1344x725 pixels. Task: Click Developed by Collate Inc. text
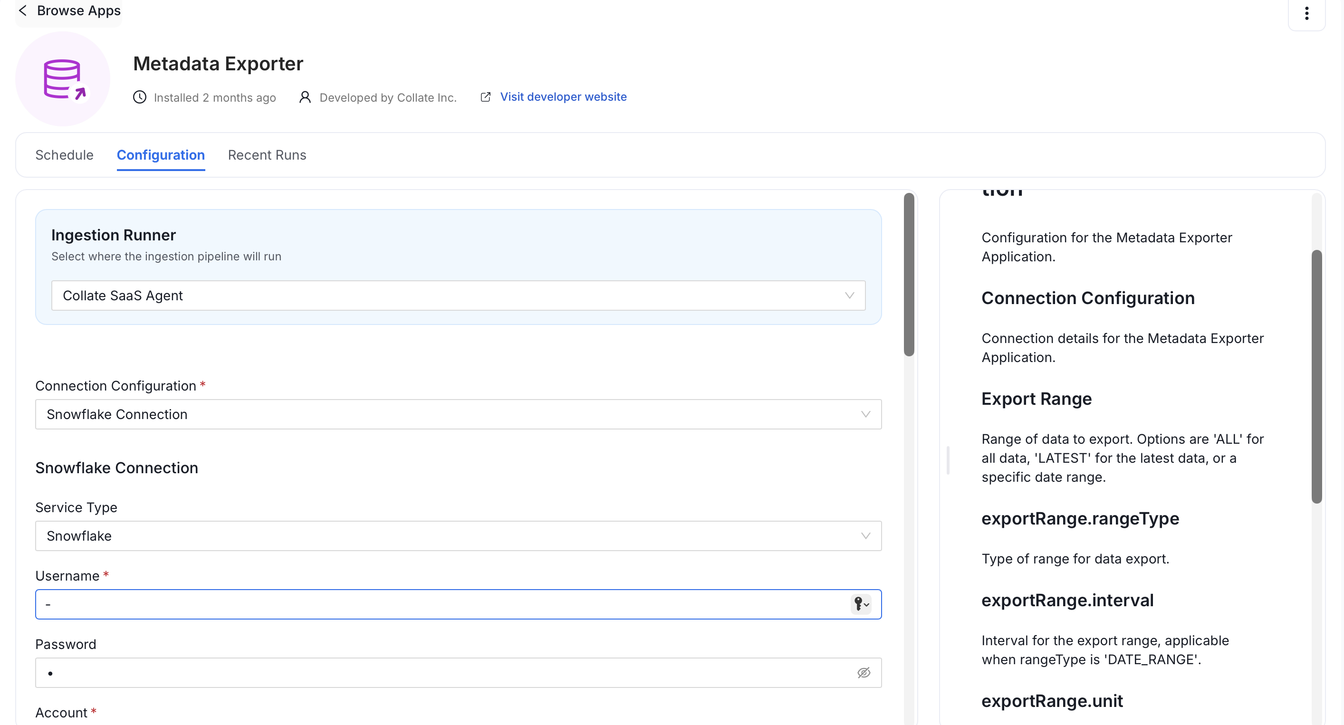pyautogui.click(x=388, y=97)
